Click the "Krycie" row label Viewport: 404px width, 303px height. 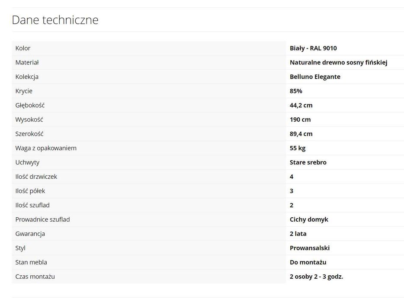[x=24, y=91]
